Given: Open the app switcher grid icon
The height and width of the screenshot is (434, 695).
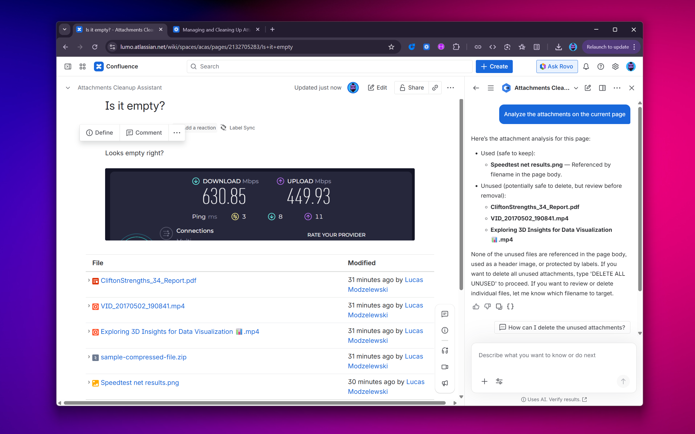Looking at the screenshot, I should (x=82, y=66).
